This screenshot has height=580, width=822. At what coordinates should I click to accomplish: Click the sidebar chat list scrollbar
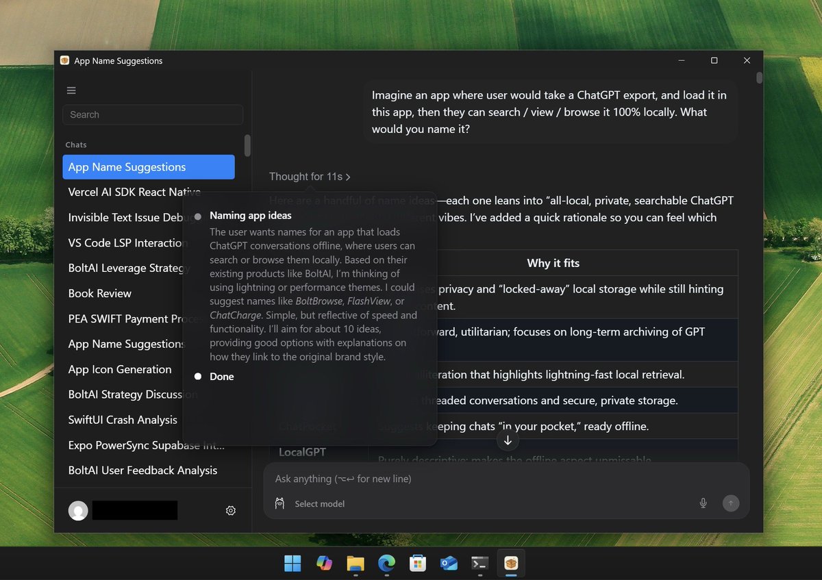tap(247, 145)
